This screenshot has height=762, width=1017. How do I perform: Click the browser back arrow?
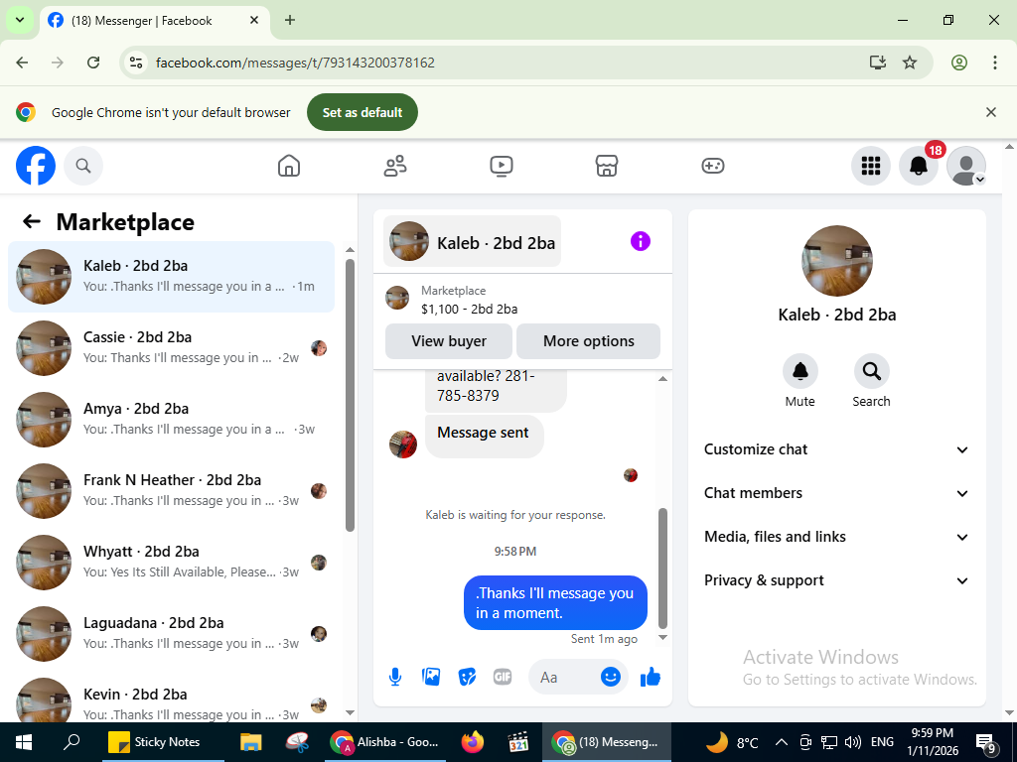(x=22, y=63)
